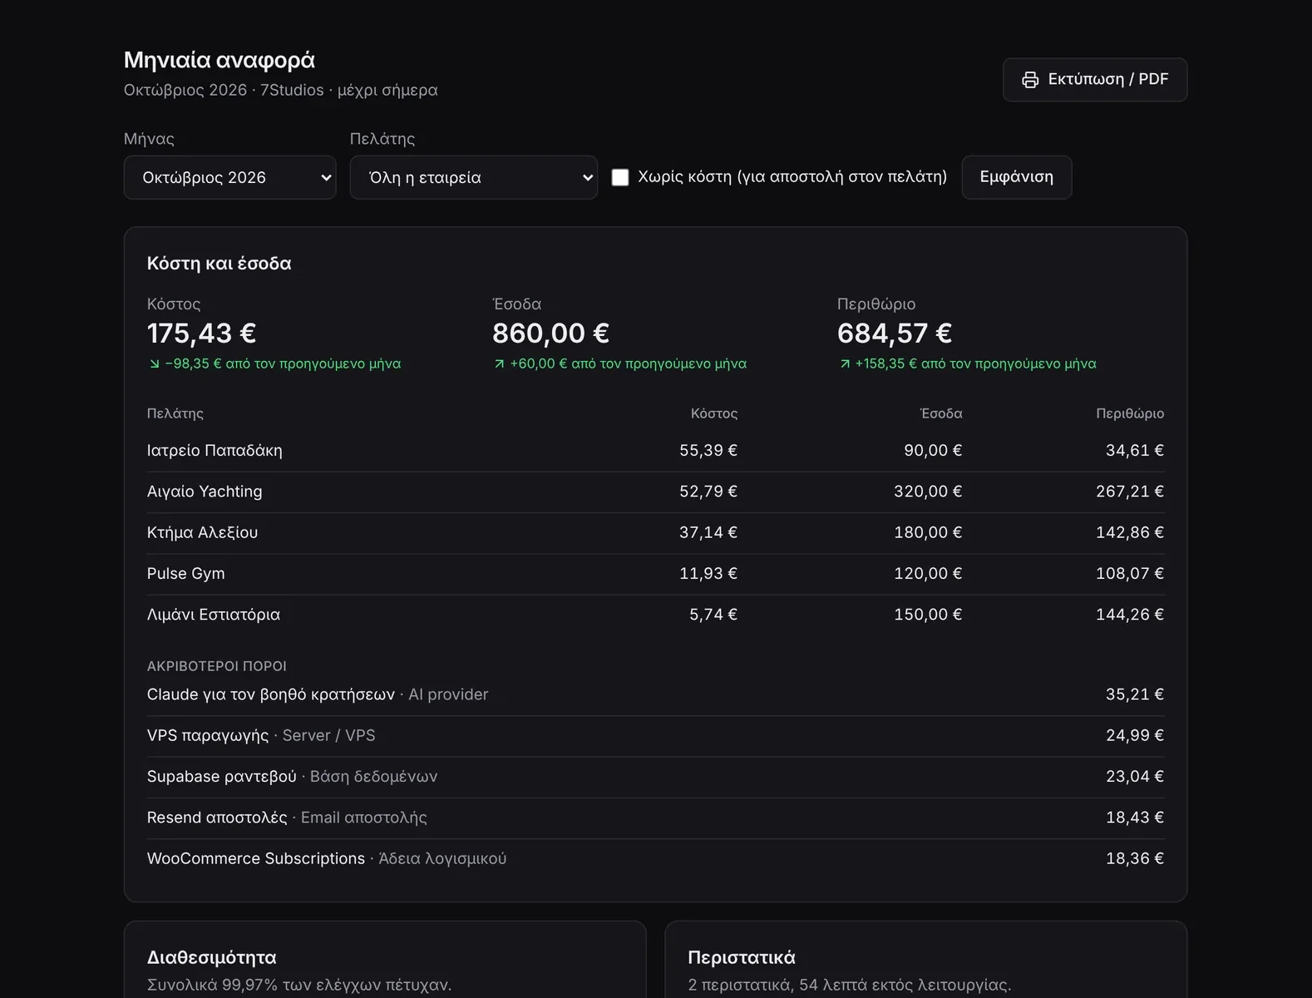Click the downward trend arrow under Κόστος
The height and width of the screenshot is (998, 1312).
point(154,363)
